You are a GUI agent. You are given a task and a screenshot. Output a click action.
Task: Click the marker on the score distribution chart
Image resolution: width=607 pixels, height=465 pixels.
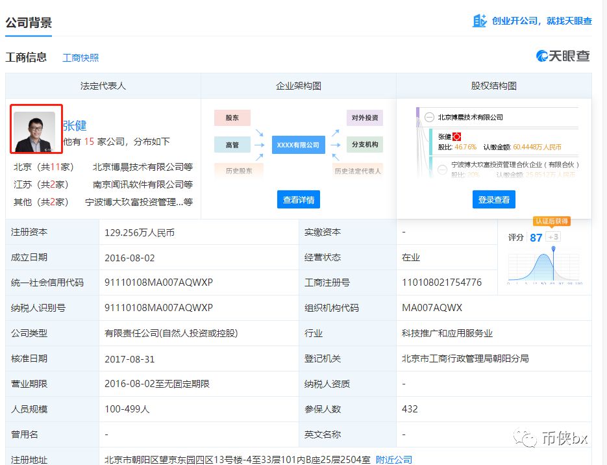(554, 249)
